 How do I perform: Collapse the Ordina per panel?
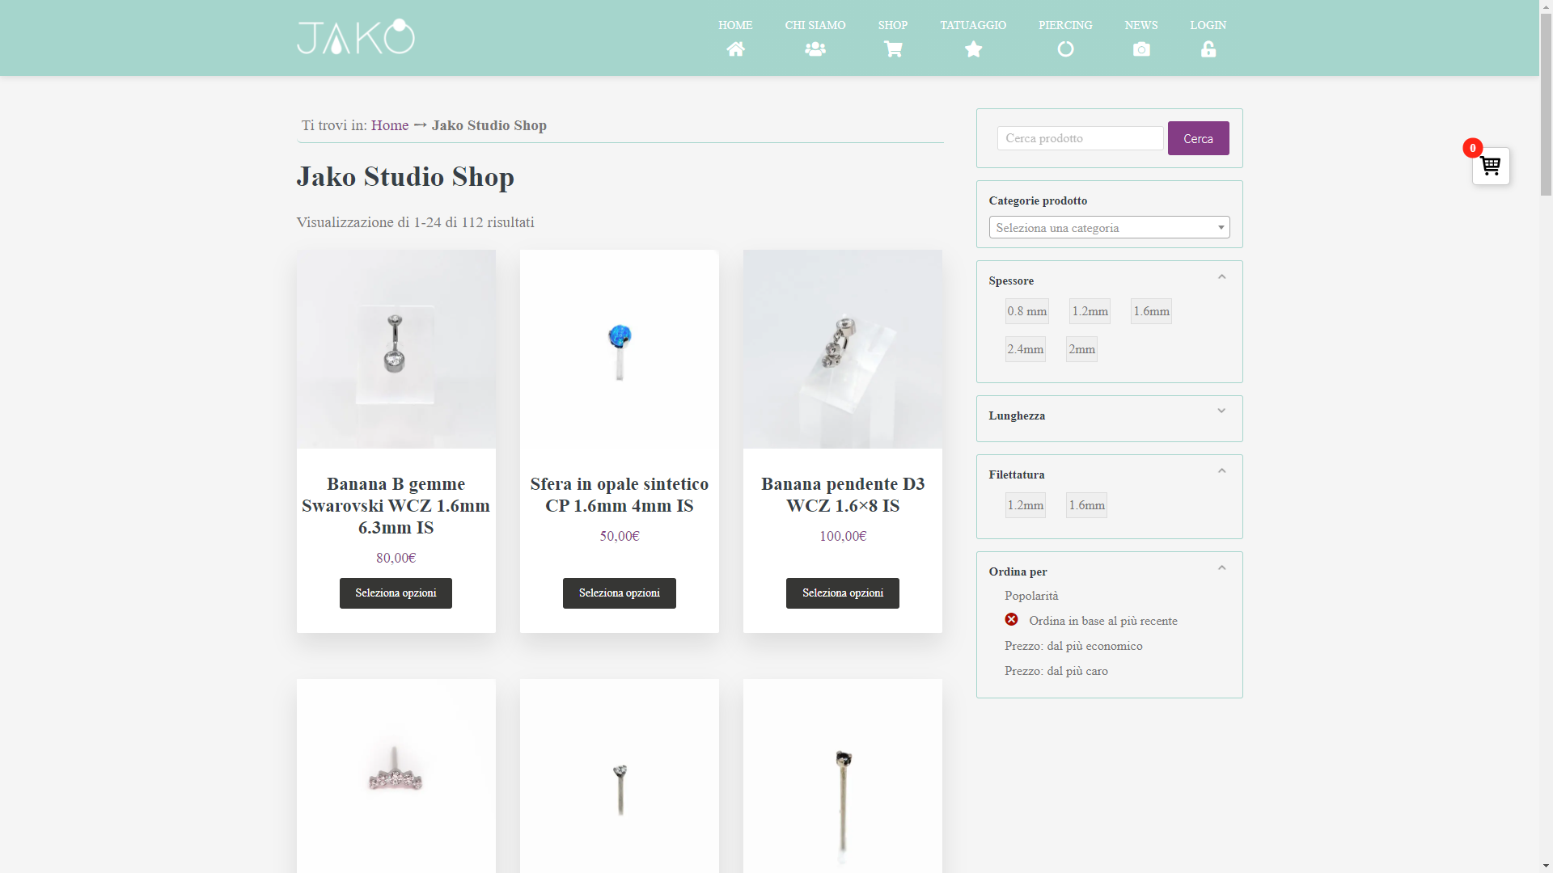[1221, 567]
